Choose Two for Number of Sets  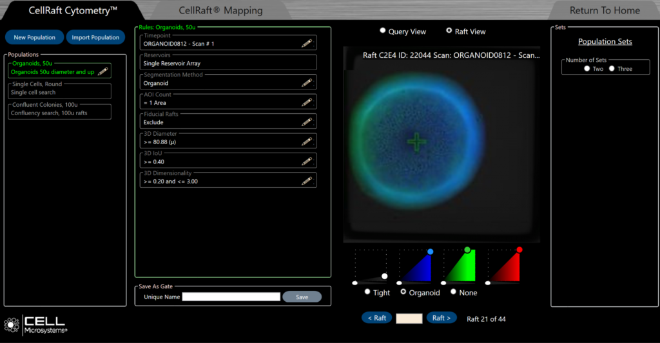587,68
